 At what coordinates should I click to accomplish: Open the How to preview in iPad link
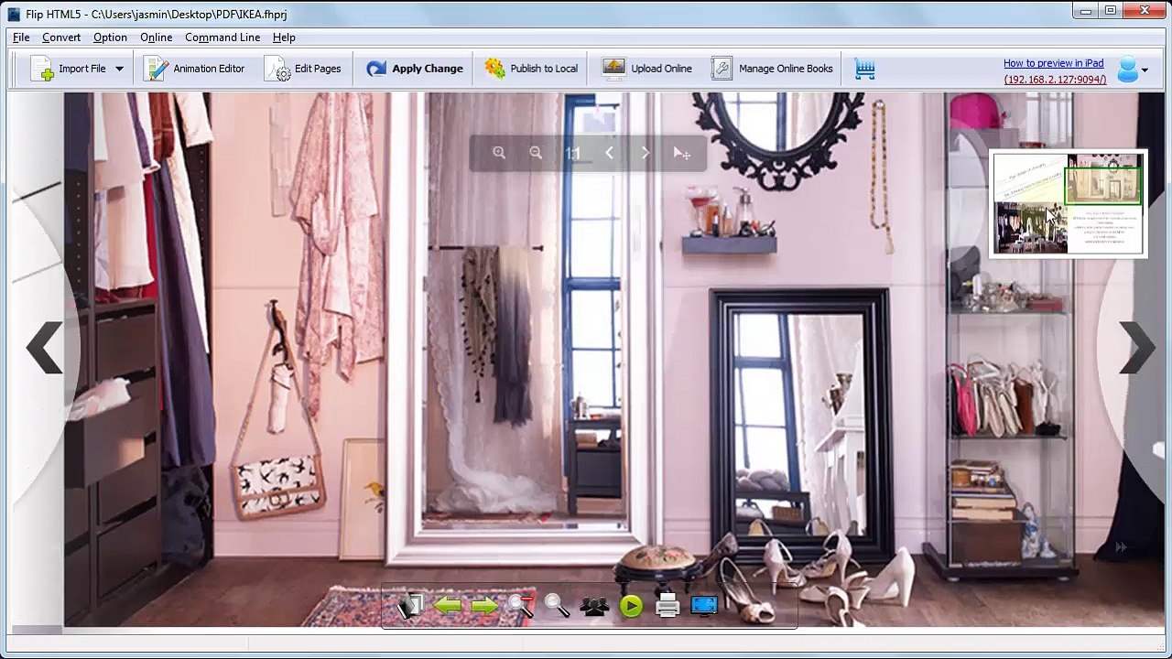coord(1053,63)
